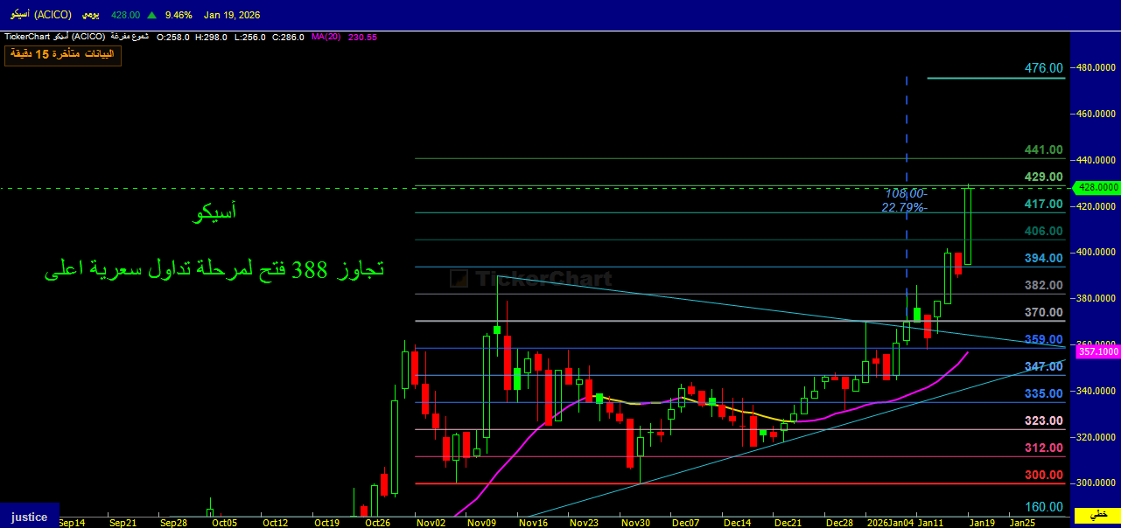Viewport: 1121px width, 528px height.
Task: Click the justice label at bottom left
Action: coord(29,517)
